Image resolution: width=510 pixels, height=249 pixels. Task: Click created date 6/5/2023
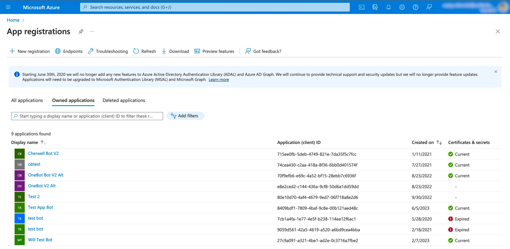(x=421, y=208)
